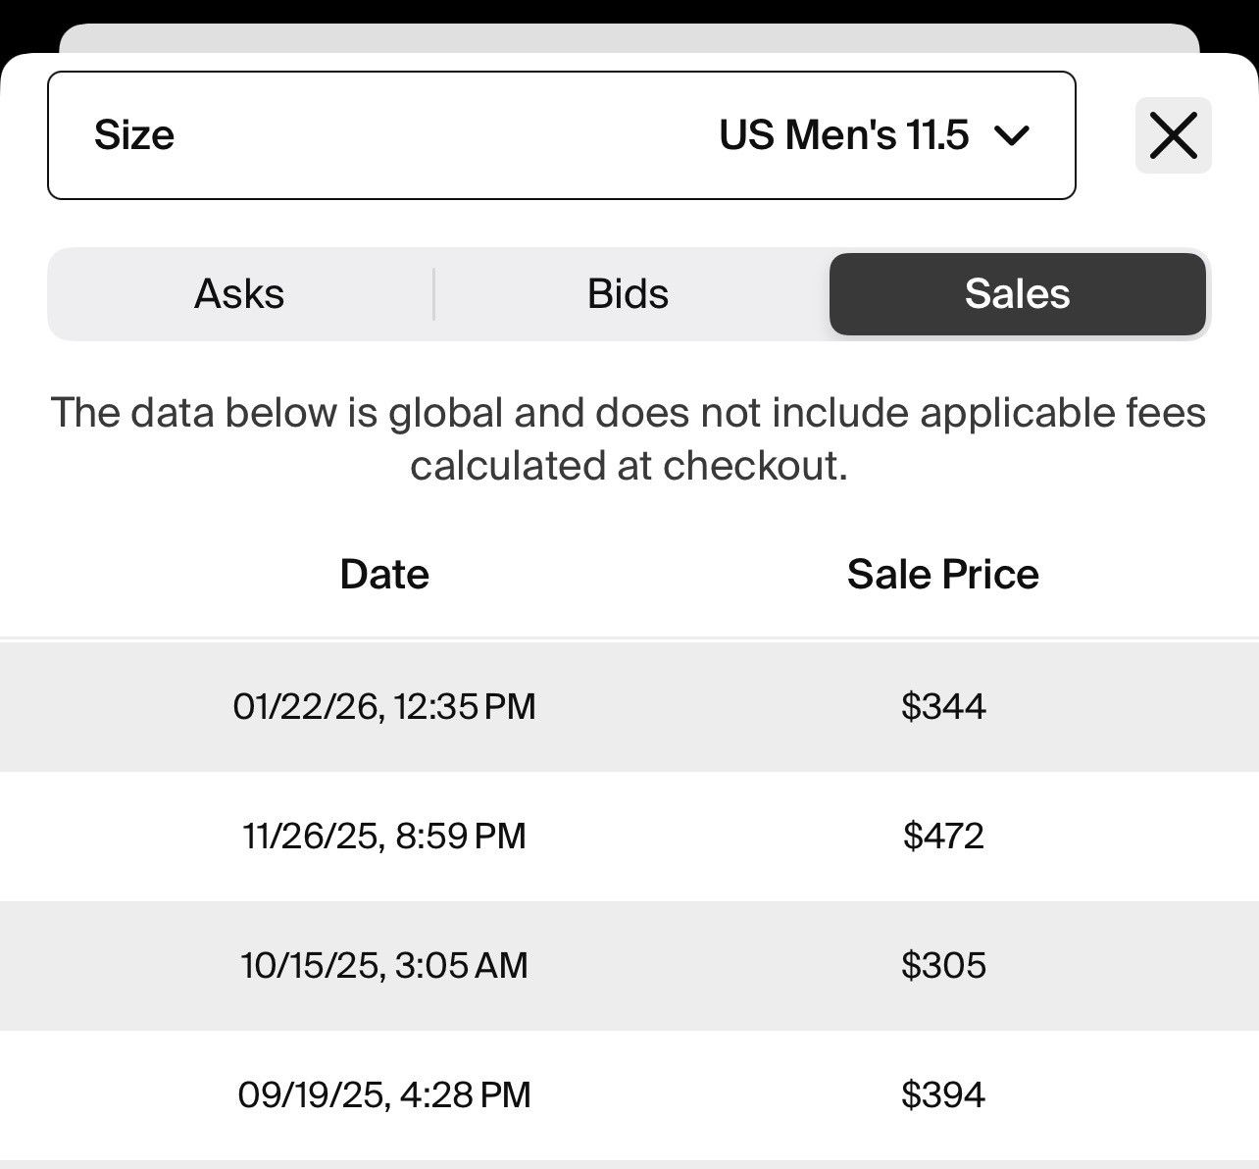
Task: Switch to the Asks tab
Action: pos(239,294)
